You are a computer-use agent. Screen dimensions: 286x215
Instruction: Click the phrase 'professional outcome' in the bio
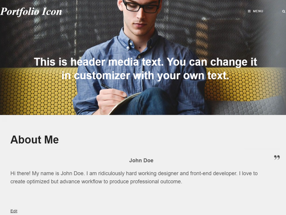[x=156, y=181]
